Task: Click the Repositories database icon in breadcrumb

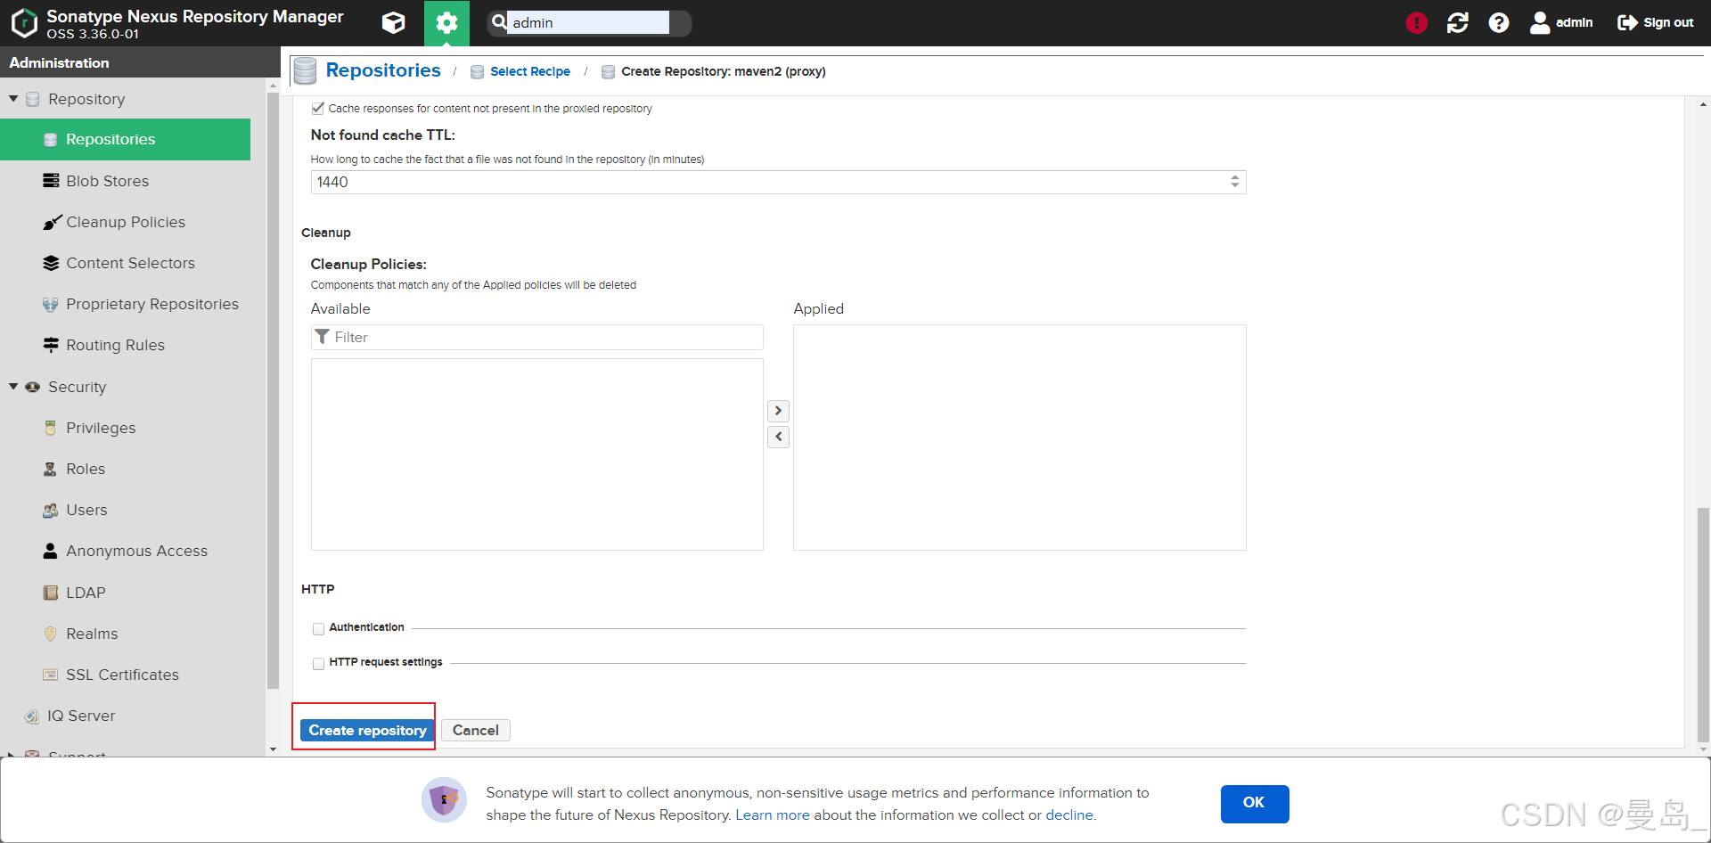Action: click(x=305, y=70)
